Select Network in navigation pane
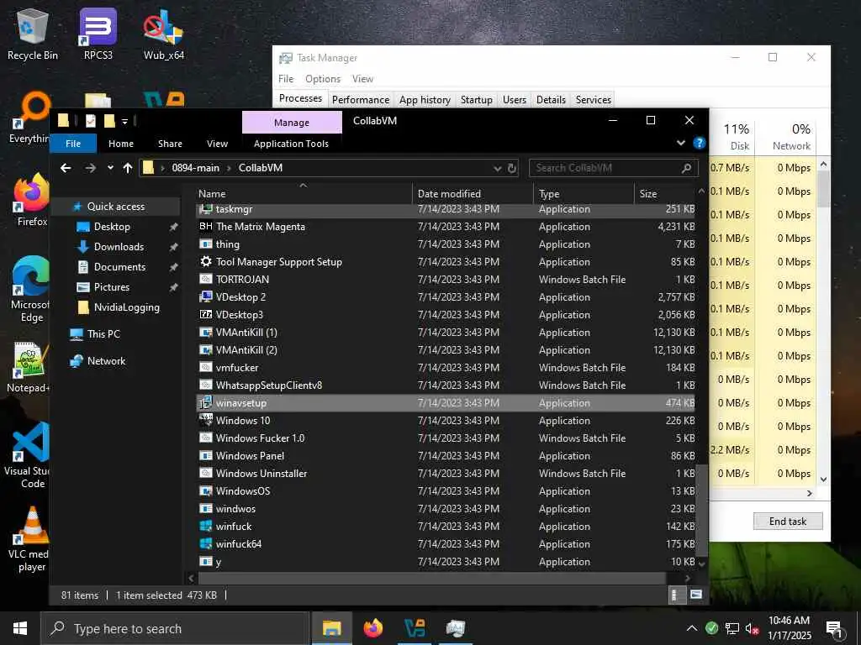The image size is (861, 645). point(106,361)
